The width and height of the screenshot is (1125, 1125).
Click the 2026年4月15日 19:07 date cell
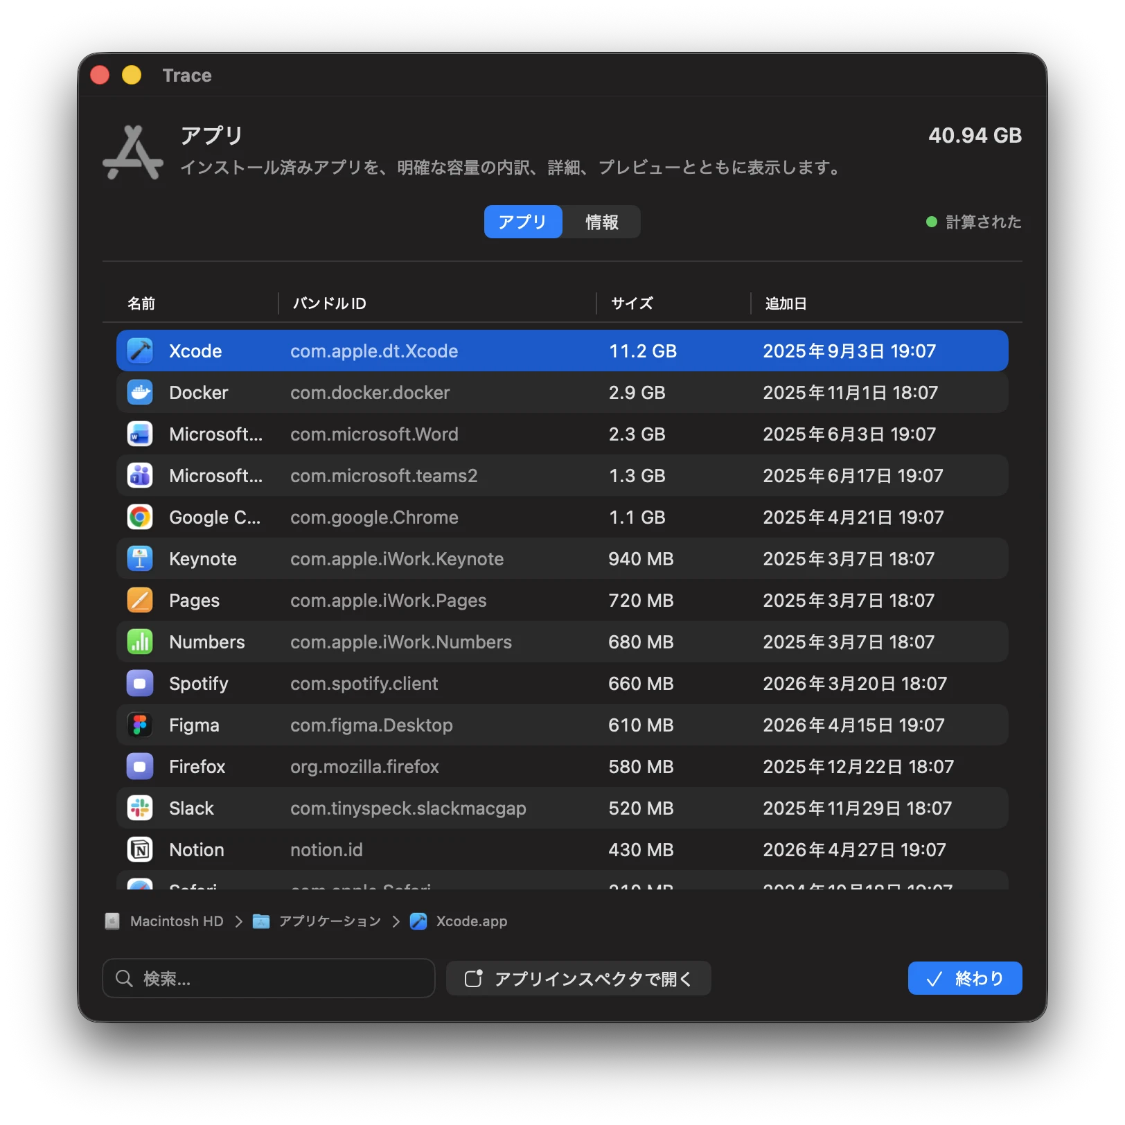point(853,725)
